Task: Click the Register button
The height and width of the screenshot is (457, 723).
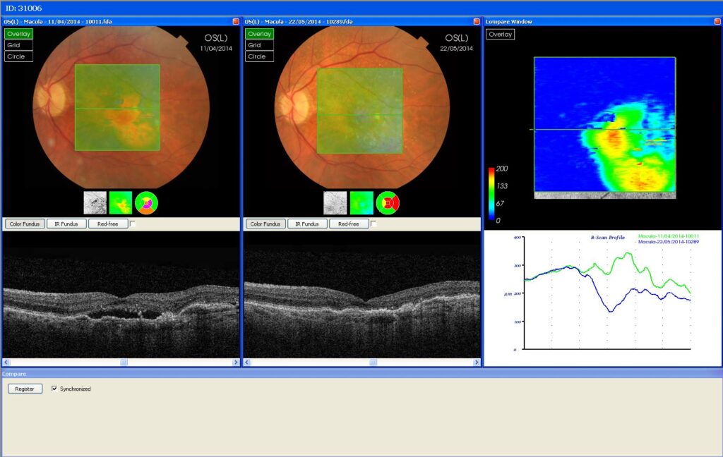Action: pyautogui.click(x=25, y=389)
